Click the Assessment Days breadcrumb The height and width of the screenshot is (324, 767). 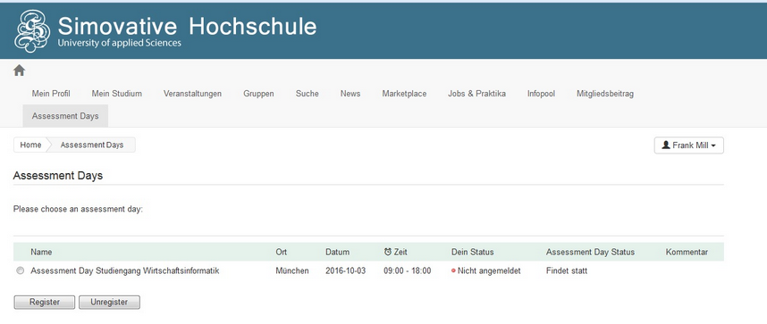point(92,145)
